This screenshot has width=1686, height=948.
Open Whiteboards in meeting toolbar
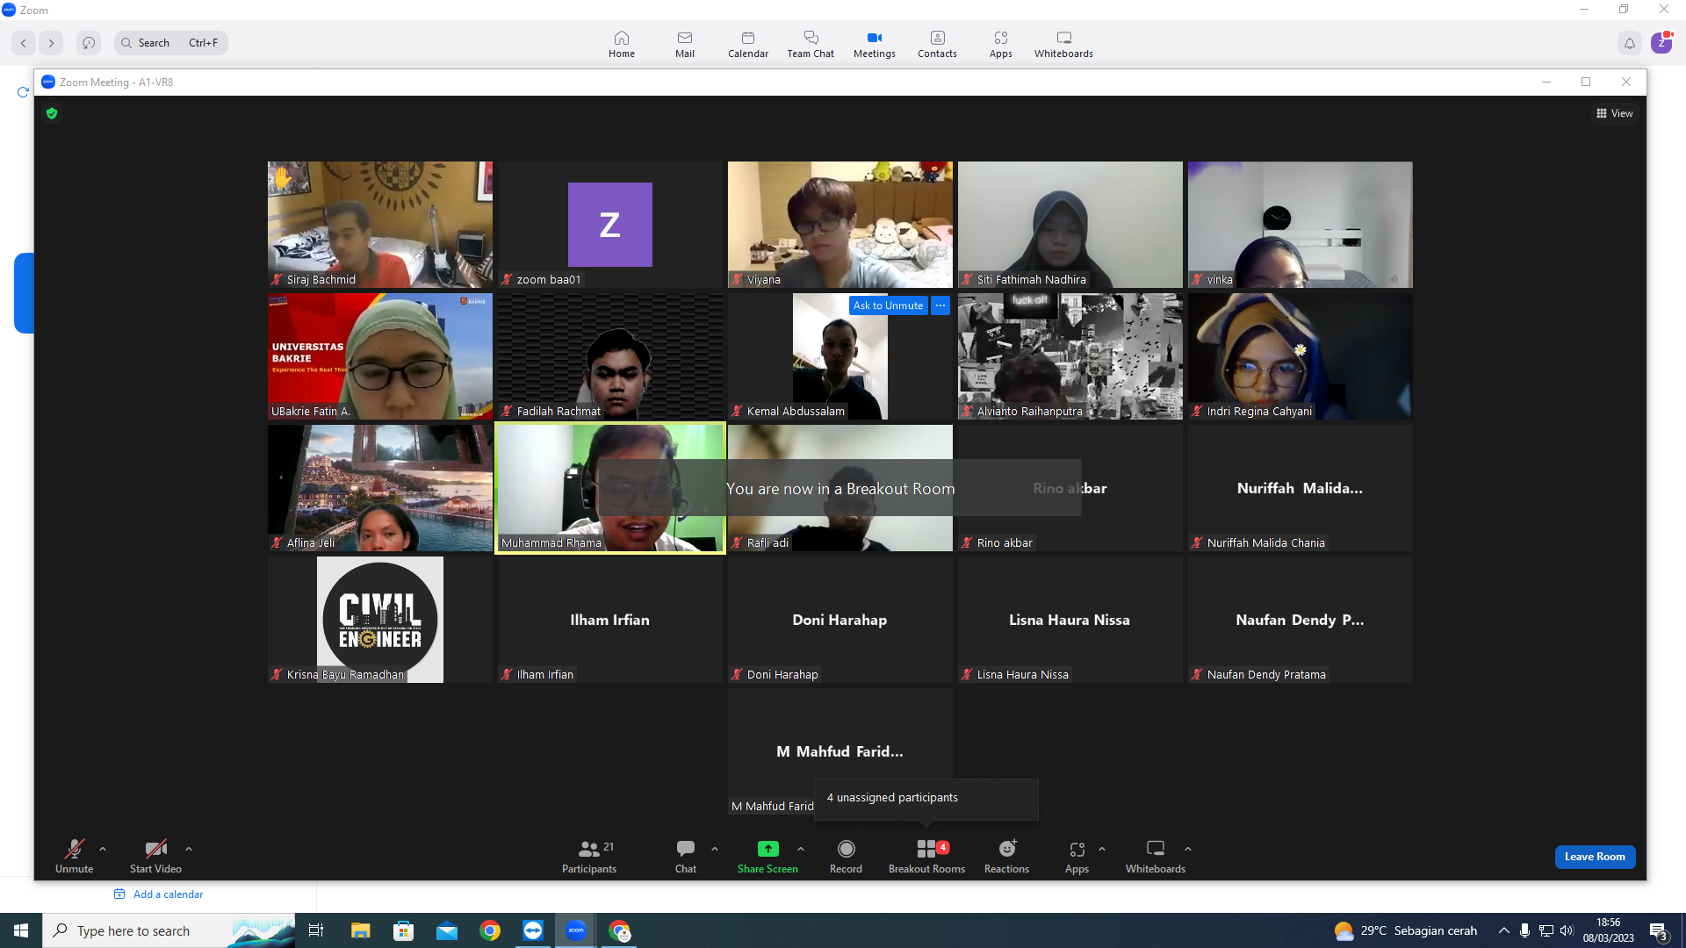(x=1156, y=856)
